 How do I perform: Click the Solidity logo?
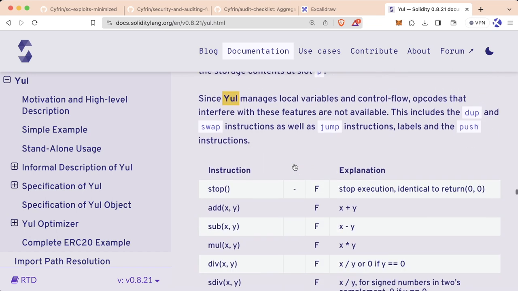(x=25, y=51)
